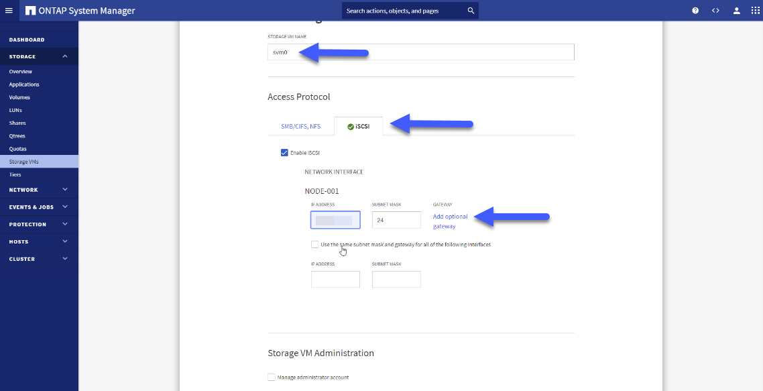Viewport: 763px width, 391px height.
Task: Click the green check icon on iSCSI tab
Action: coord(351,127)
